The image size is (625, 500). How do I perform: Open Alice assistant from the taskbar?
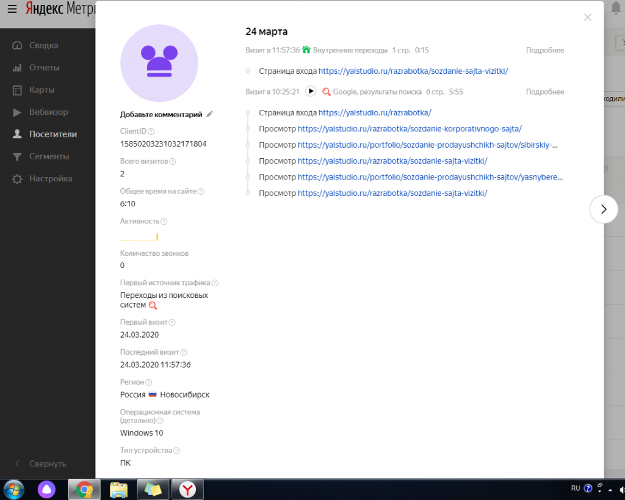(x=46, y=489)
